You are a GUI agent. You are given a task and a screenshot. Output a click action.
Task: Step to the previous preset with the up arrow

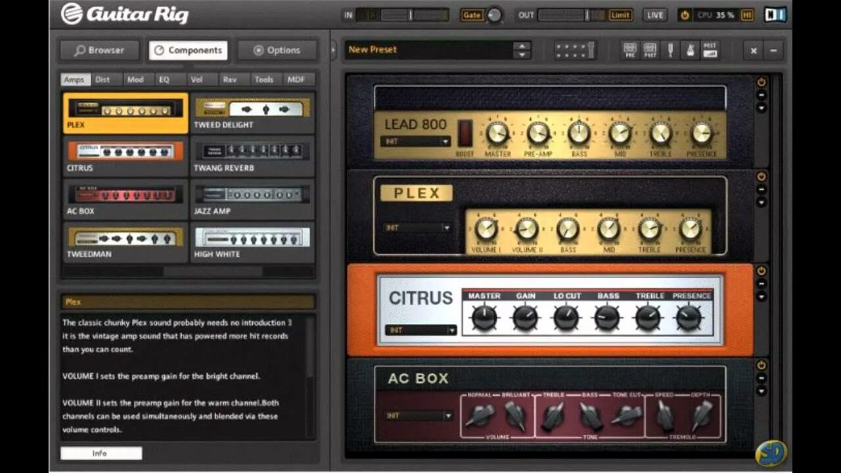pos(522,46)
